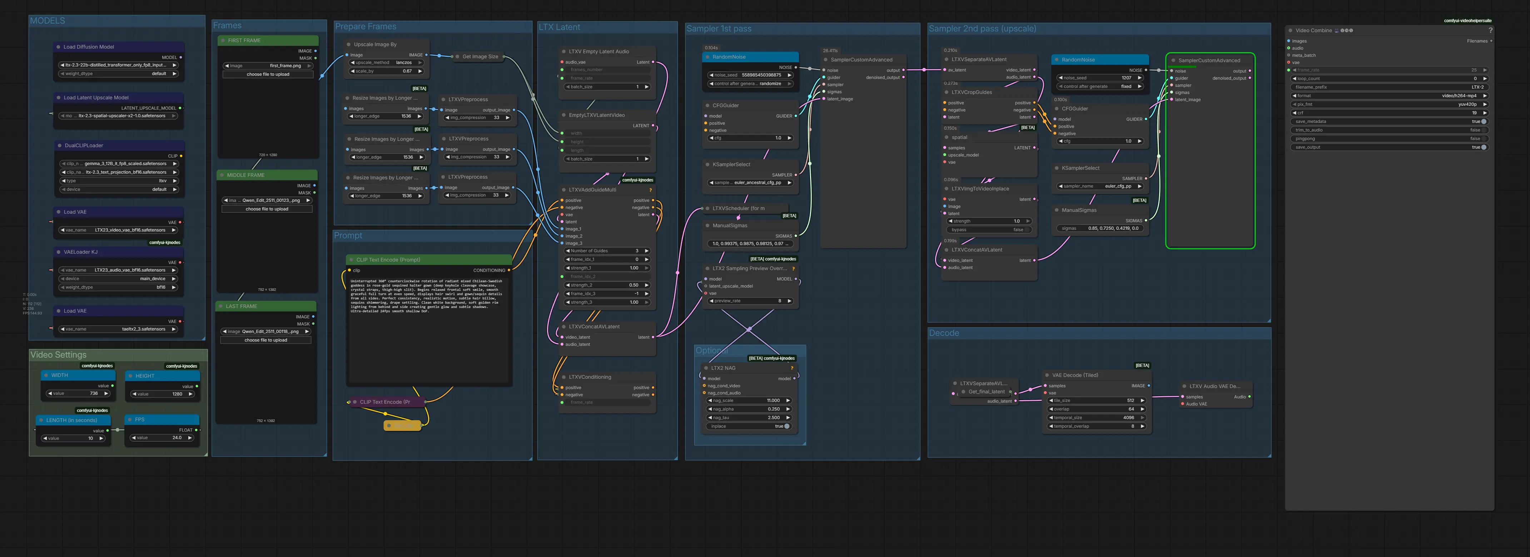Click the LTX2 NAG node help icon

[x=792, y=368]
